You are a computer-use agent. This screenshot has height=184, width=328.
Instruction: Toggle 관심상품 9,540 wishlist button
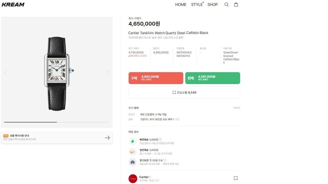pos(184,93)
